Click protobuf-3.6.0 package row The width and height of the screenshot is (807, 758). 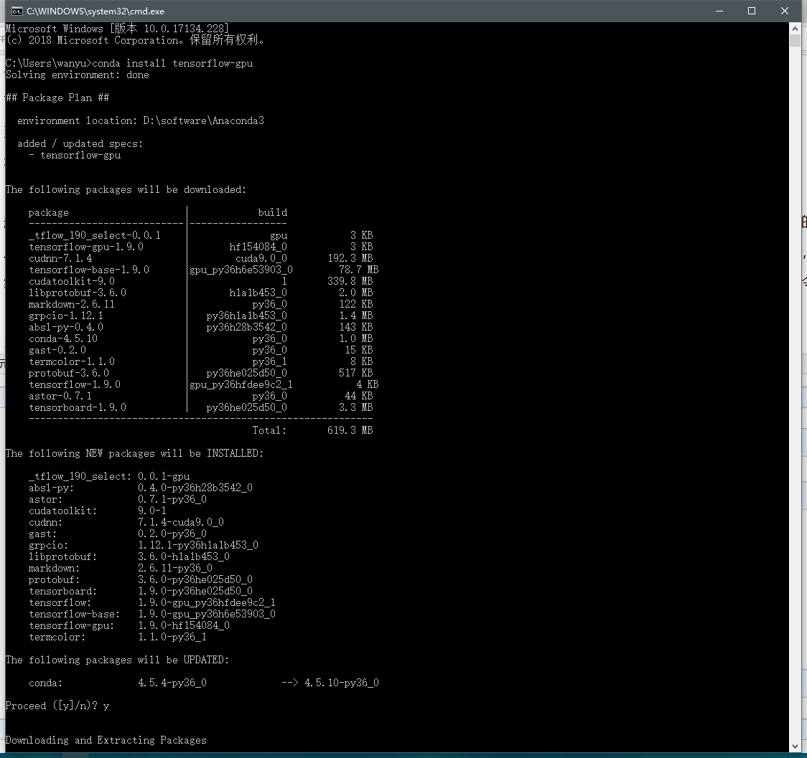[201, 373]
